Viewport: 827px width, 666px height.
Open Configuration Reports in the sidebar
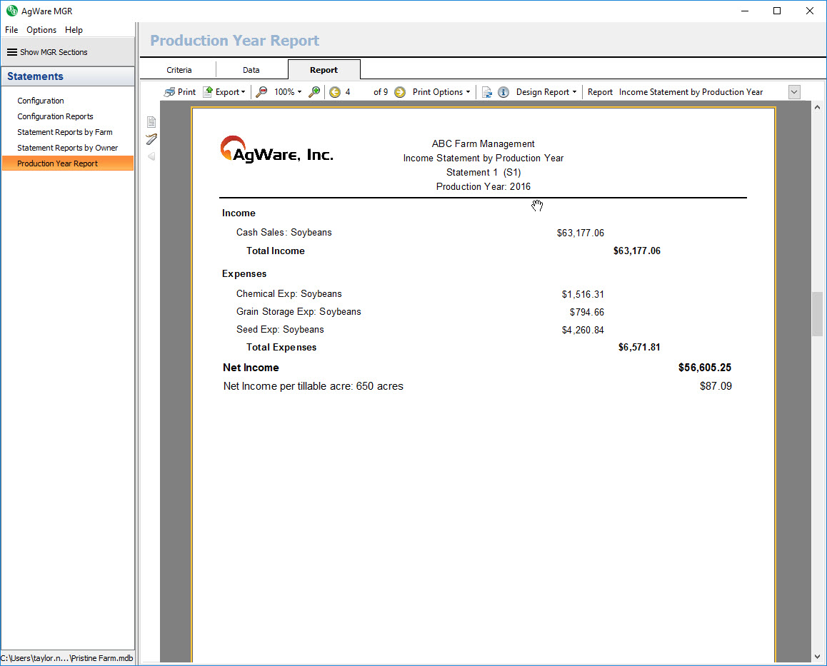pyautogui.click(x=55, y=116)
